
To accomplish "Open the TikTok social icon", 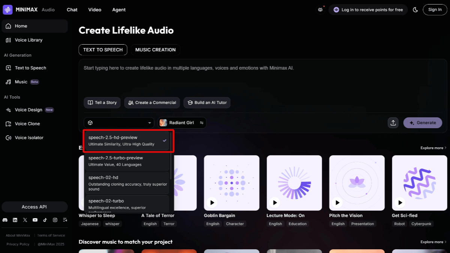I will coord(45,220).
